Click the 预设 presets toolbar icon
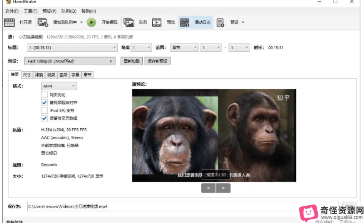Viewport: 364px width, 223px height. [x=220, y=22]
